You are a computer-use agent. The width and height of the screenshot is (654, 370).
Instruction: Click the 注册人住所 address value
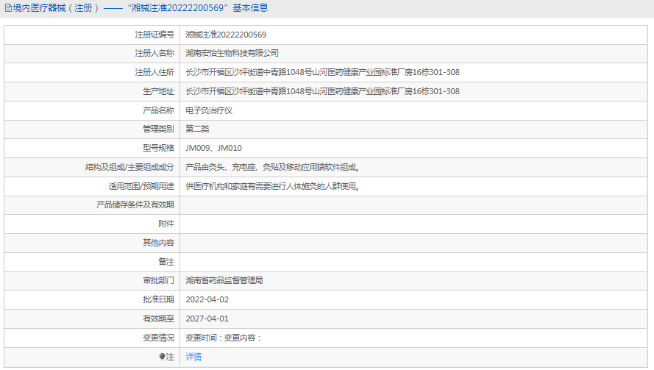click(322, 72)
